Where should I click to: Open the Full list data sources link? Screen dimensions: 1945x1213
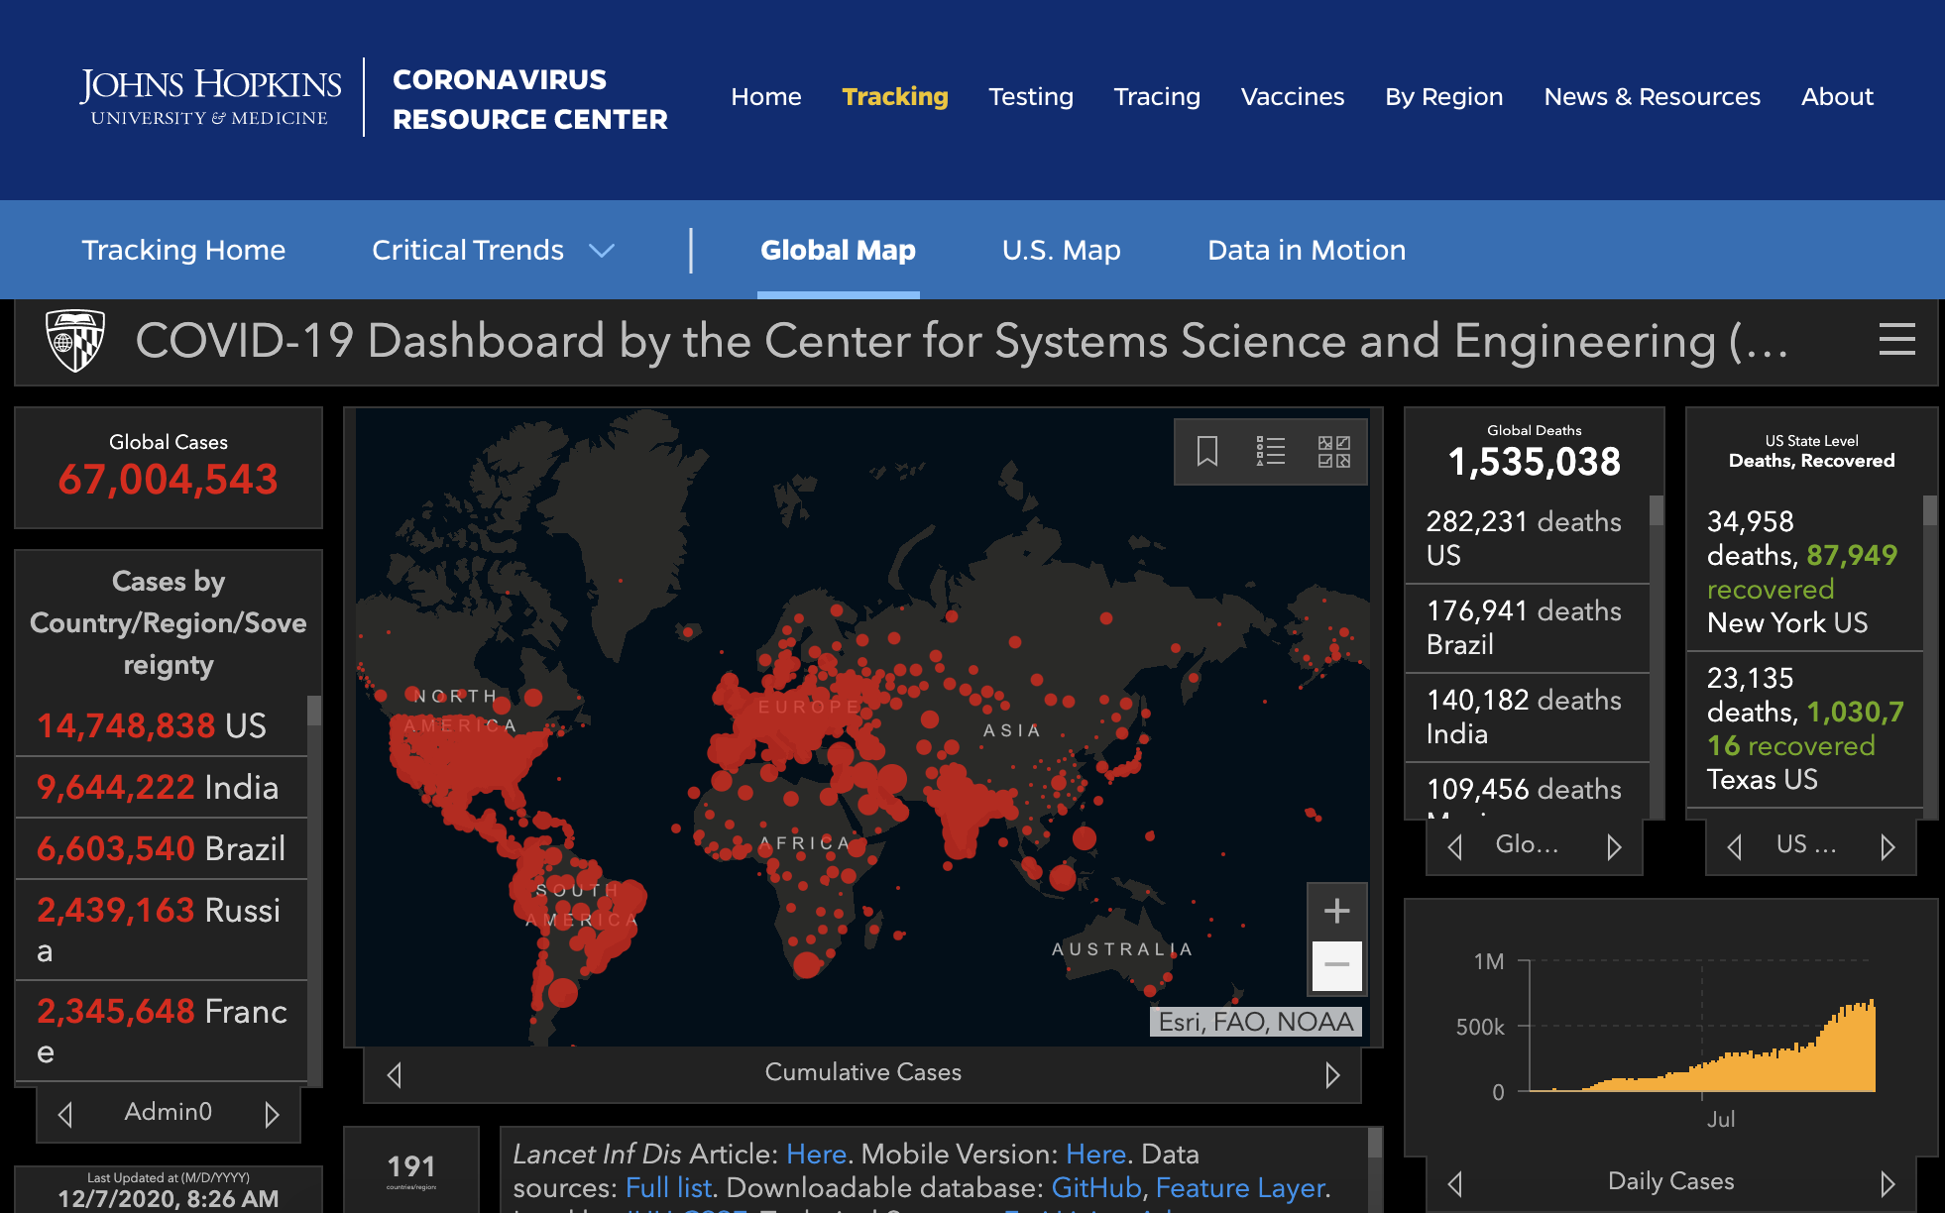(x=668, y=1188)
